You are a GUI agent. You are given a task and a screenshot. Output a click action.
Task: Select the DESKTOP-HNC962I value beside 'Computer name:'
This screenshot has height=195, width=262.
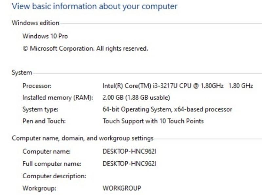(129, 152)
